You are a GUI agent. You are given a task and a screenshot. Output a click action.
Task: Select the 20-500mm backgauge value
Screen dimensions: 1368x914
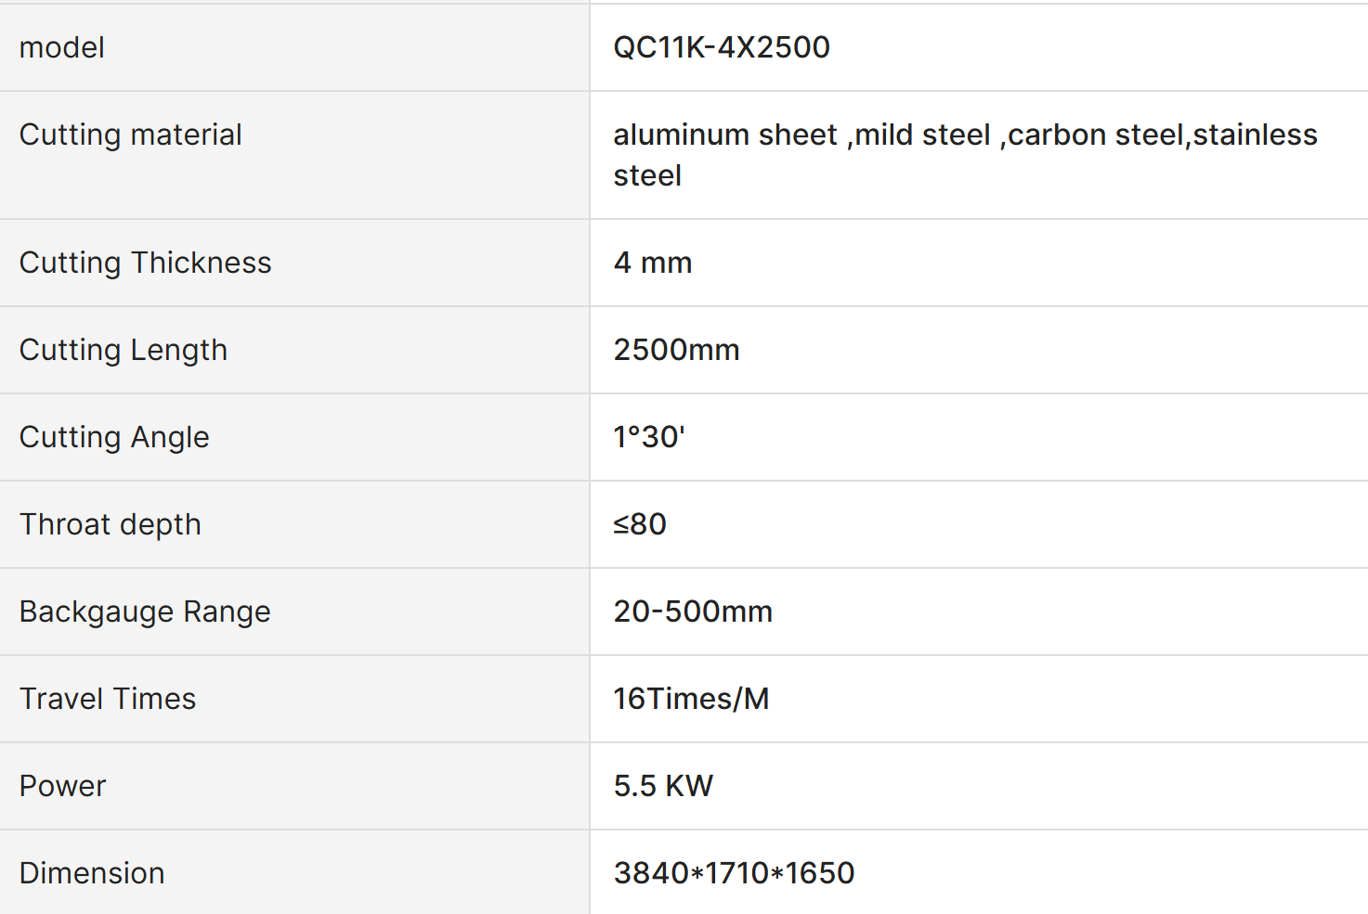(x=694, y=611)
